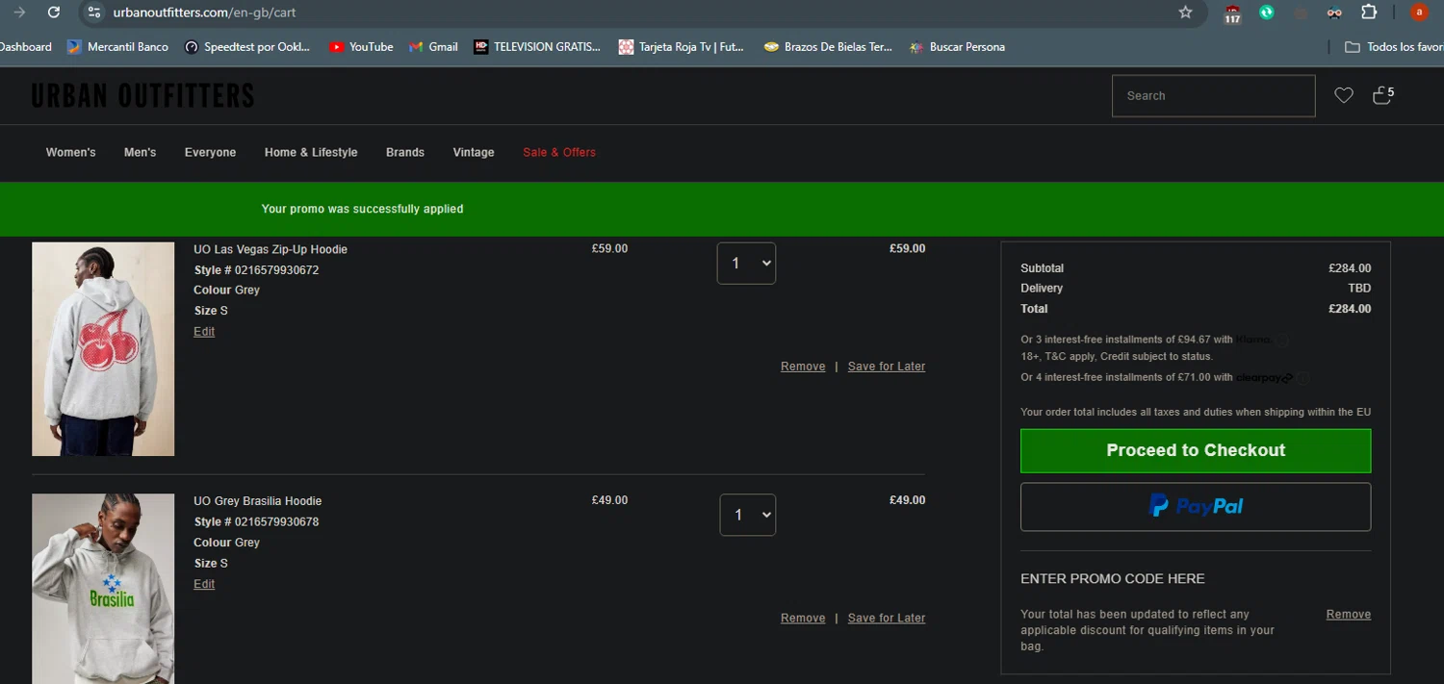Image resolution: width=1444 pixels, height=684 pixels.
Task: Open the Sale & Offers menu
Action: click(559, 152)
